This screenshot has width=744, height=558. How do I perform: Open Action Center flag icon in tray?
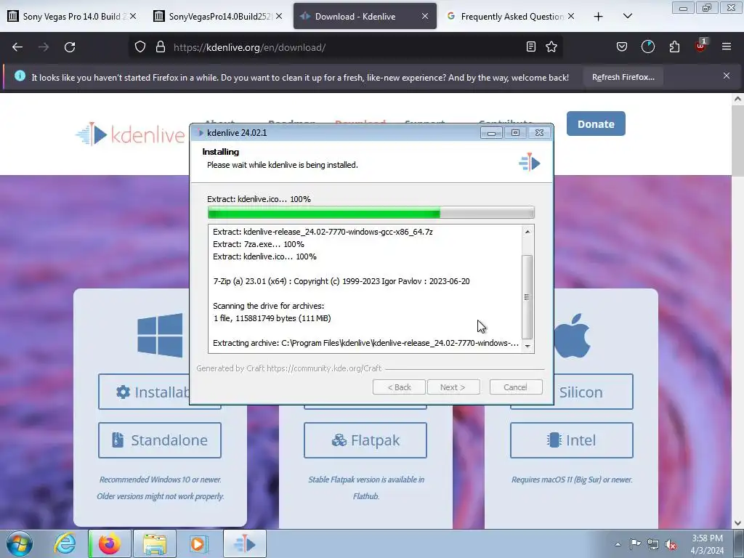[x=635, y=543]
